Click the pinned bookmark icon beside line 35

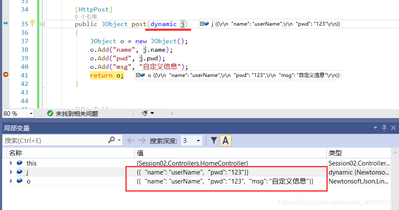(6, 23)
